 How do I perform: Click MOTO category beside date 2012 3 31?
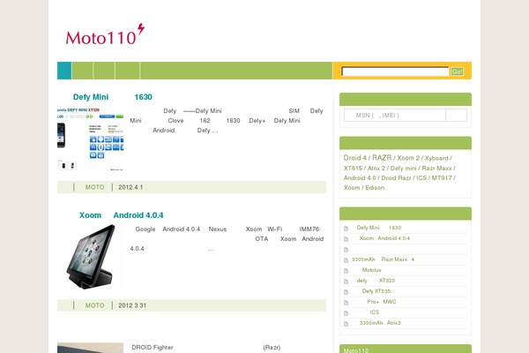[94, 305]
